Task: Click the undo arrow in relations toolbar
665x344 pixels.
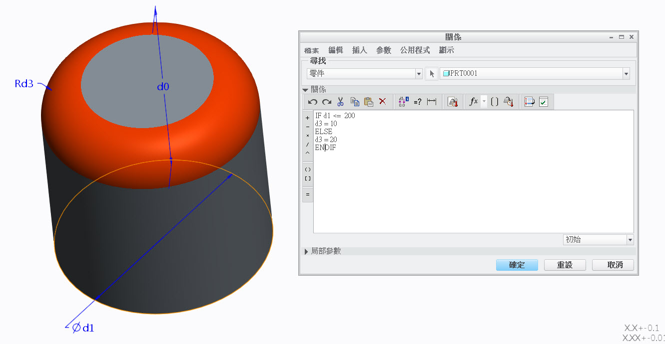Action: tap(313, 102)
